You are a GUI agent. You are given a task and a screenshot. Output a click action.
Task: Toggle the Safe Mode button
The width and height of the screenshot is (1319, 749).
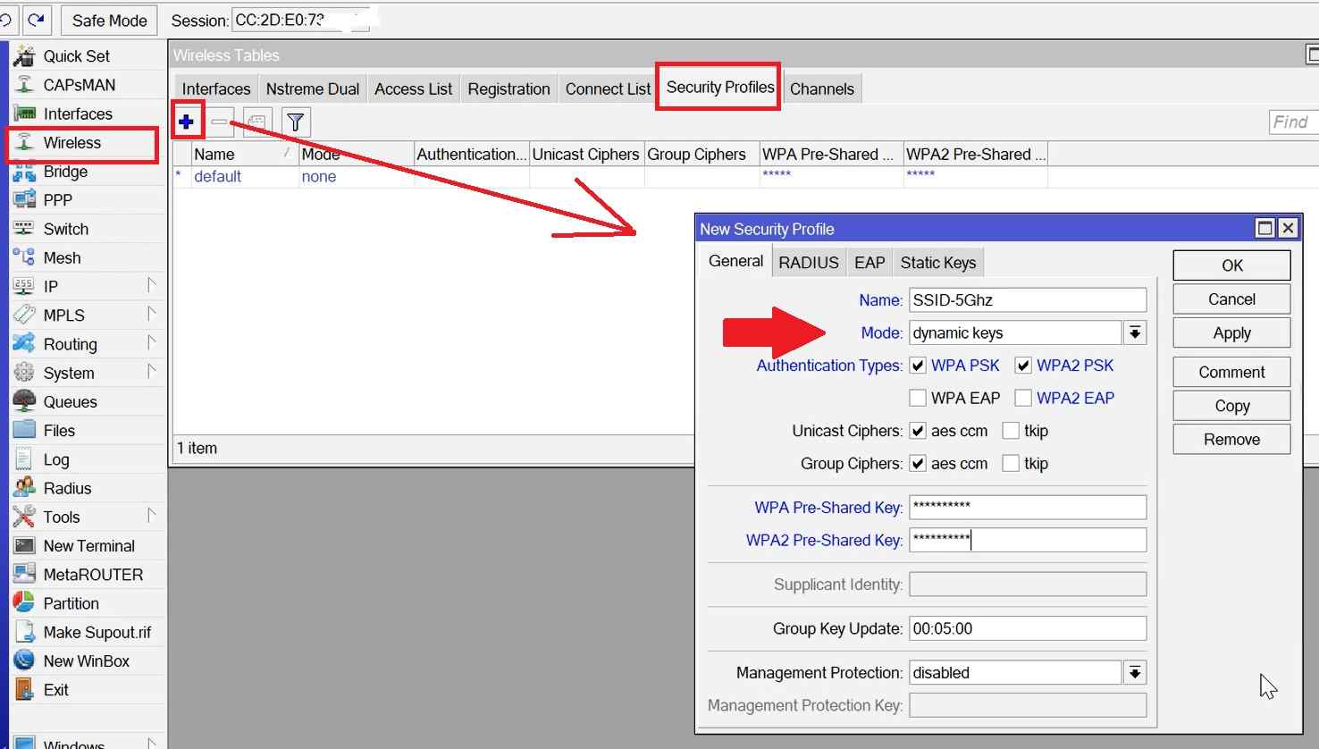coord(109,21)
